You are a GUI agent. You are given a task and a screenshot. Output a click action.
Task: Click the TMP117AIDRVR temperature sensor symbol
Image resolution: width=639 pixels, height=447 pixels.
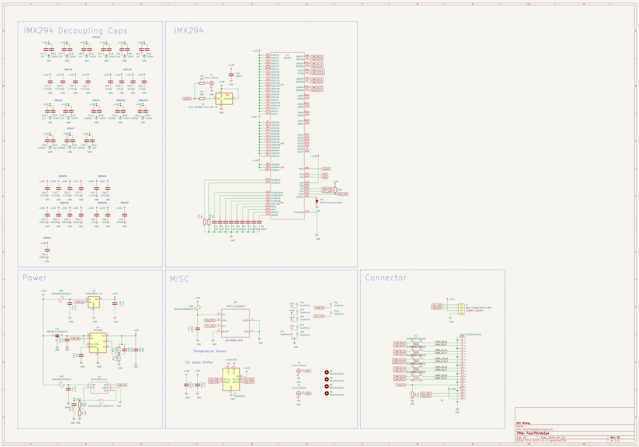tap(235, 323)
